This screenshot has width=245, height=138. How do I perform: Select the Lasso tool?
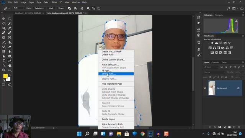coord(3,23)
